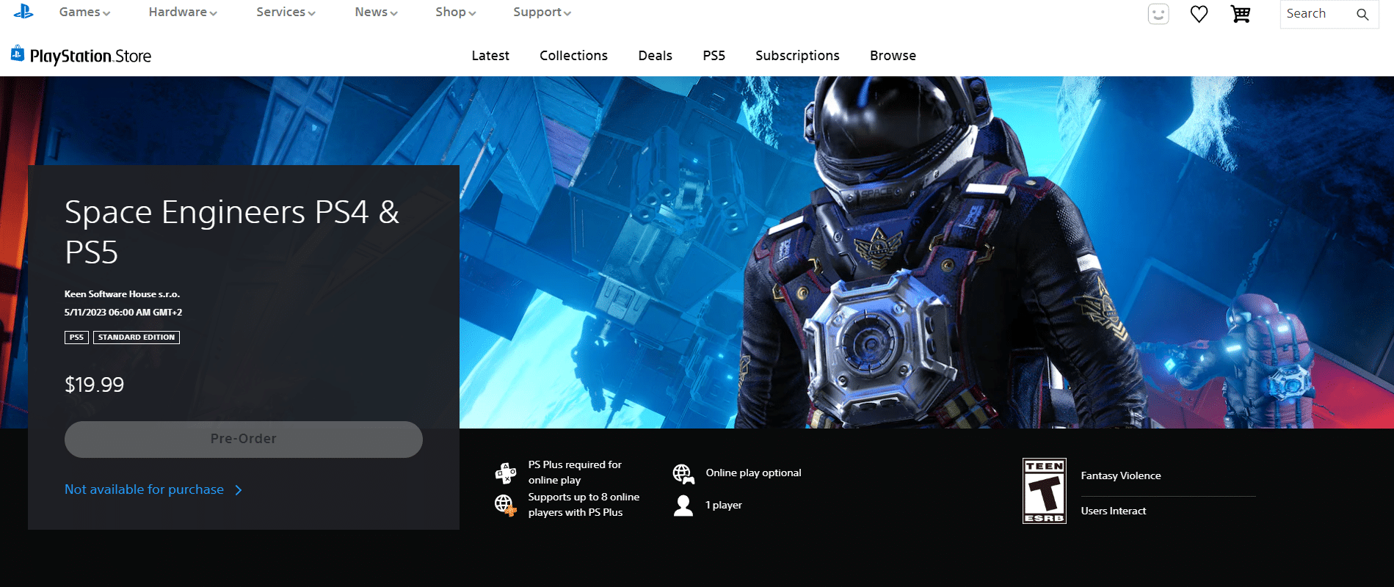Open the PlayStation Store logo link
The image size is (1394, 587).
(x=81, y=55)
